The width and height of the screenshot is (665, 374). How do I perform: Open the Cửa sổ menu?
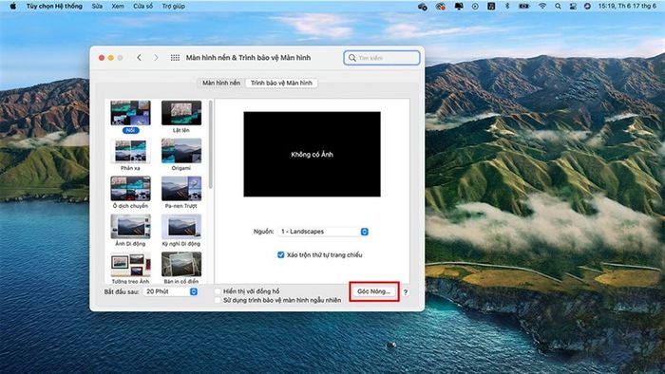coord(142,7)
